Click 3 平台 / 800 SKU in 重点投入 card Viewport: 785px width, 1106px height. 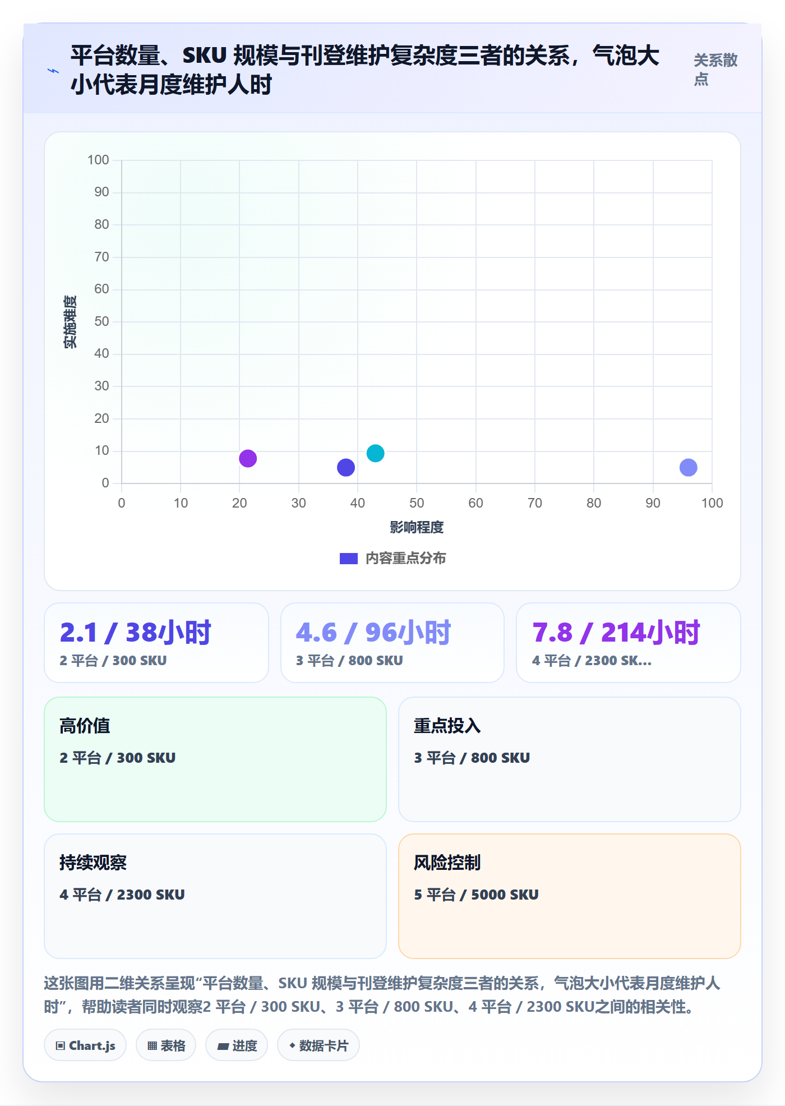472,758
